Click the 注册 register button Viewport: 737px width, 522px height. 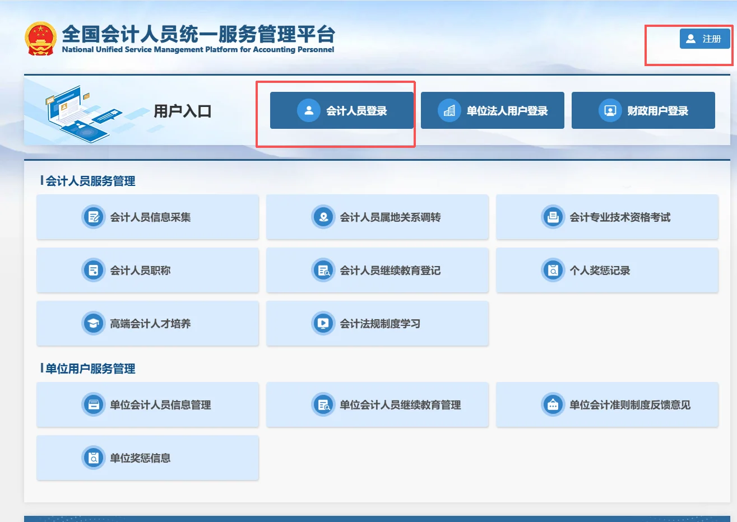coord(704,39)
